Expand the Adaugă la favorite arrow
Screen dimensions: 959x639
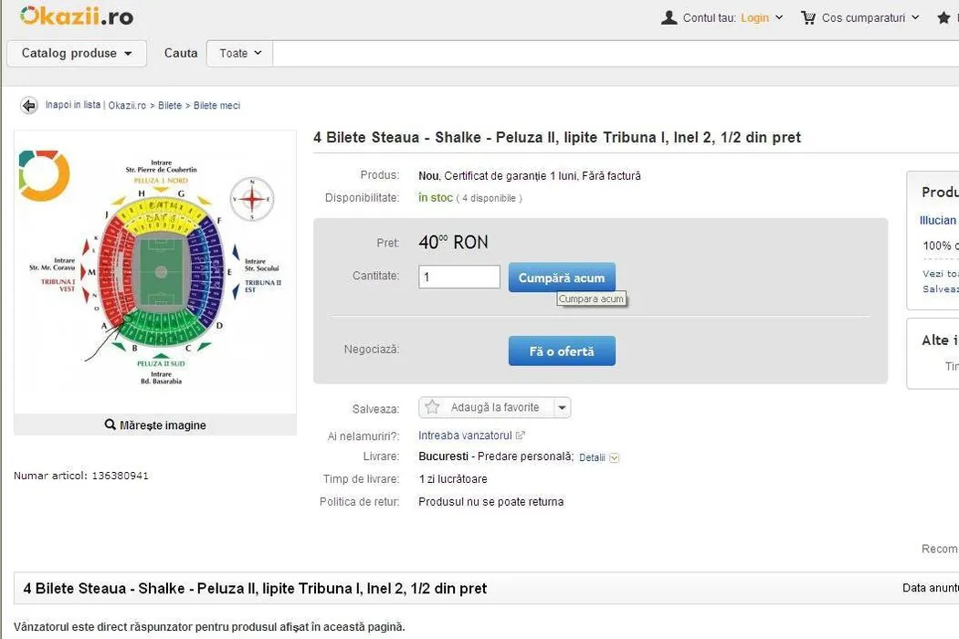562,408
